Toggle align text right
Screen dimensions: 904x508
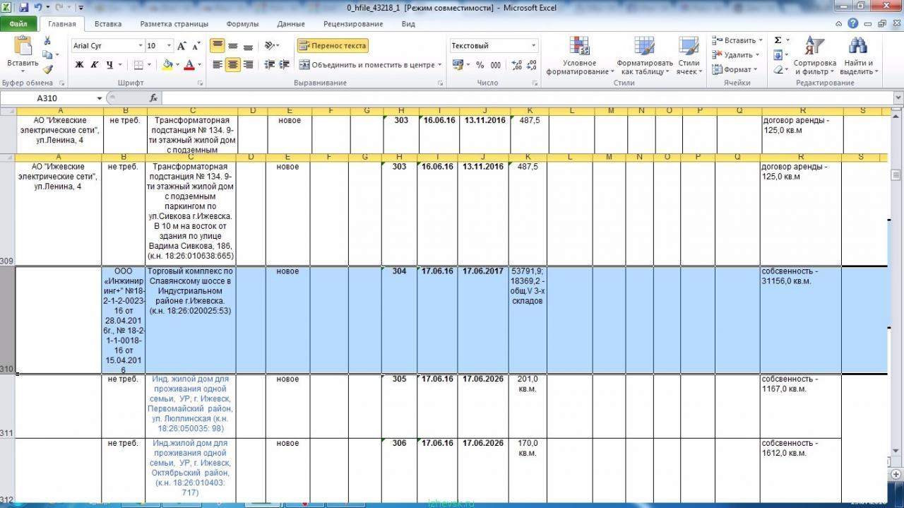[248, 65]
